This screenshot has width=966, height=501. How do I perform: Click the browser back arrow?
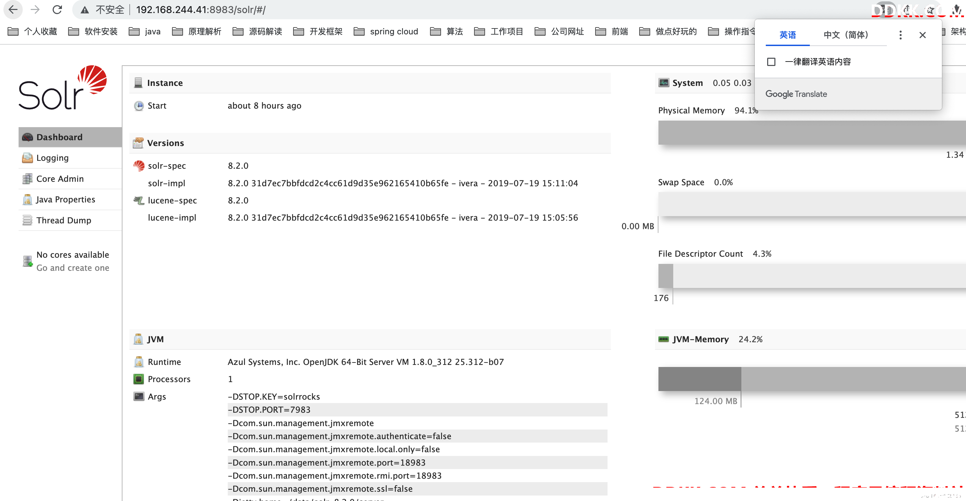pyautogui.click(x=13, y=9)
